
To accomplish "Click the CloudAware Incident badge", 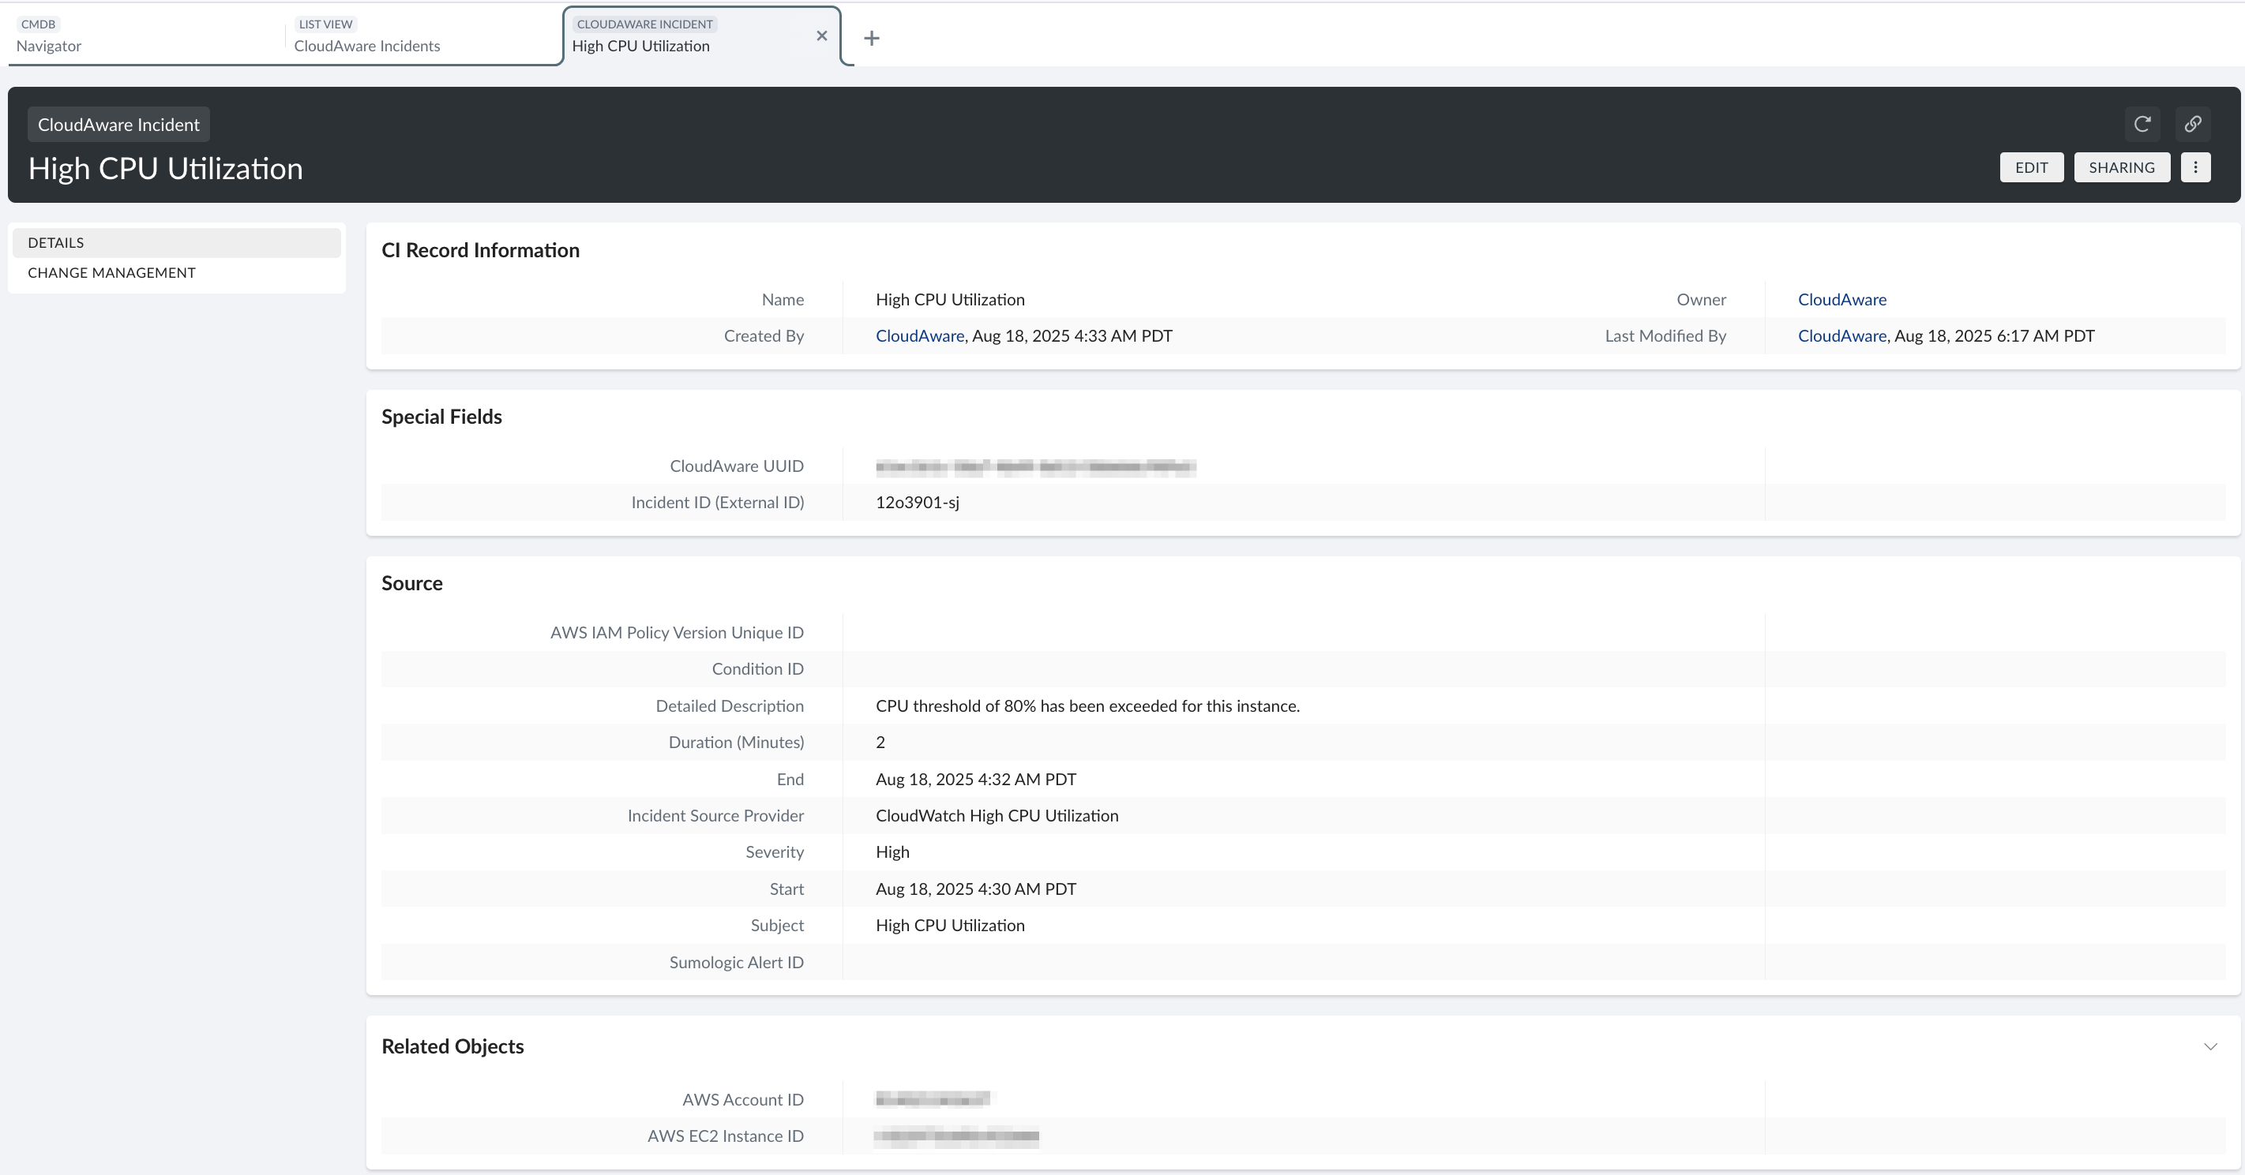I will pos(118,124).
